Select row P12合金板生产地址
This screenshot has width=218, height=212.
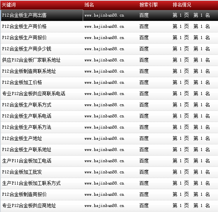[109, 139]
